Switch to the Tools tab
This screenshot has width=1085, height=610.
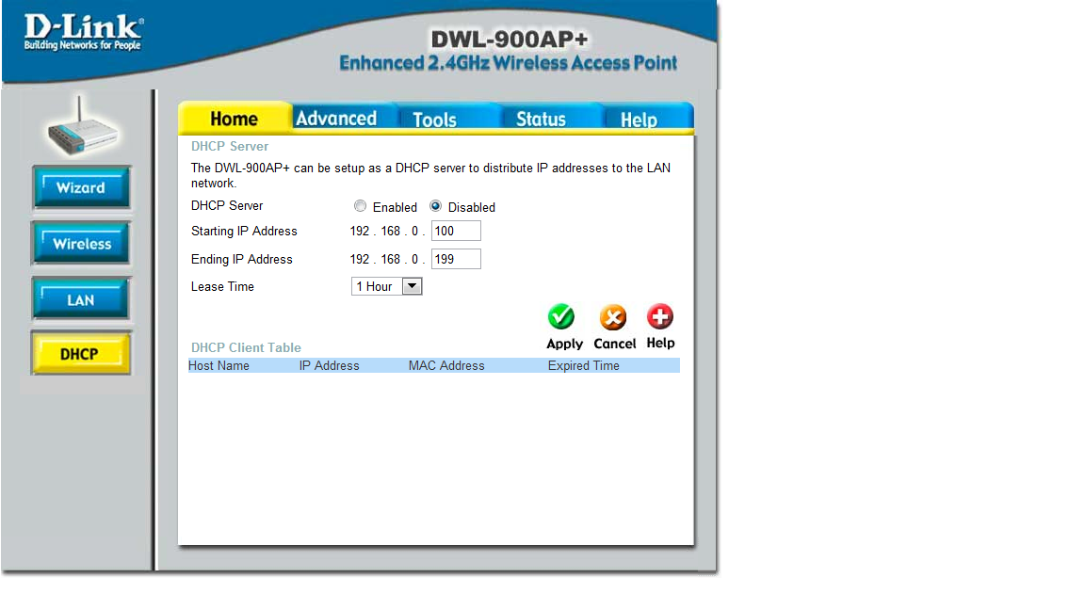(434, 119)
